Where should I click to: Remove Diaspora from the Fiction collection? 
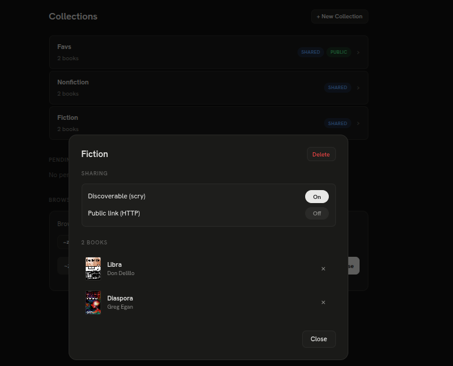click(323, 302)
